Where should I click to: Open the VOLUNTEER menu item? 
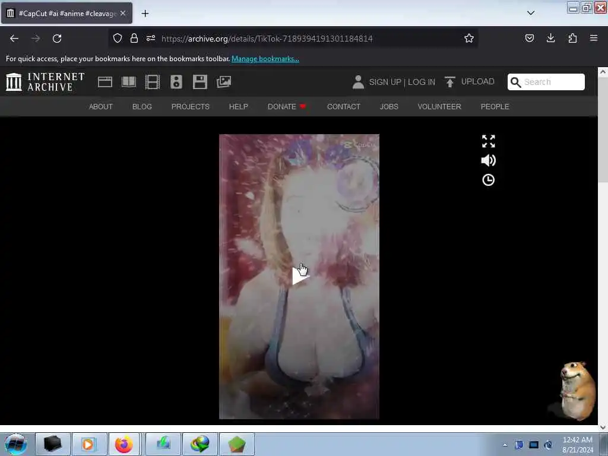click(439, 107)
